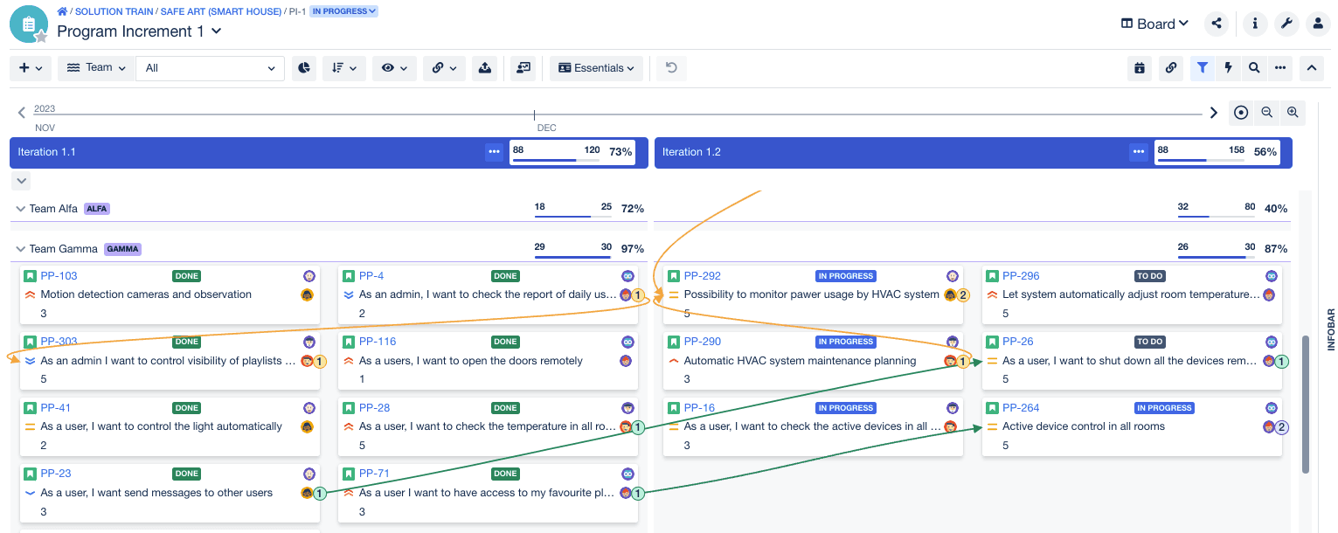Open the Team grouping dropdown
Screen dimensions: 1338x533
click(x=96, y=68)
